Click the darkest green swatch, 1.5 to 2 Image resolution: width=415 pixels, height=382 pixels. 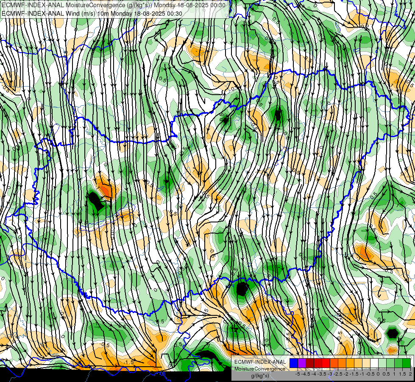pos(407,363)
